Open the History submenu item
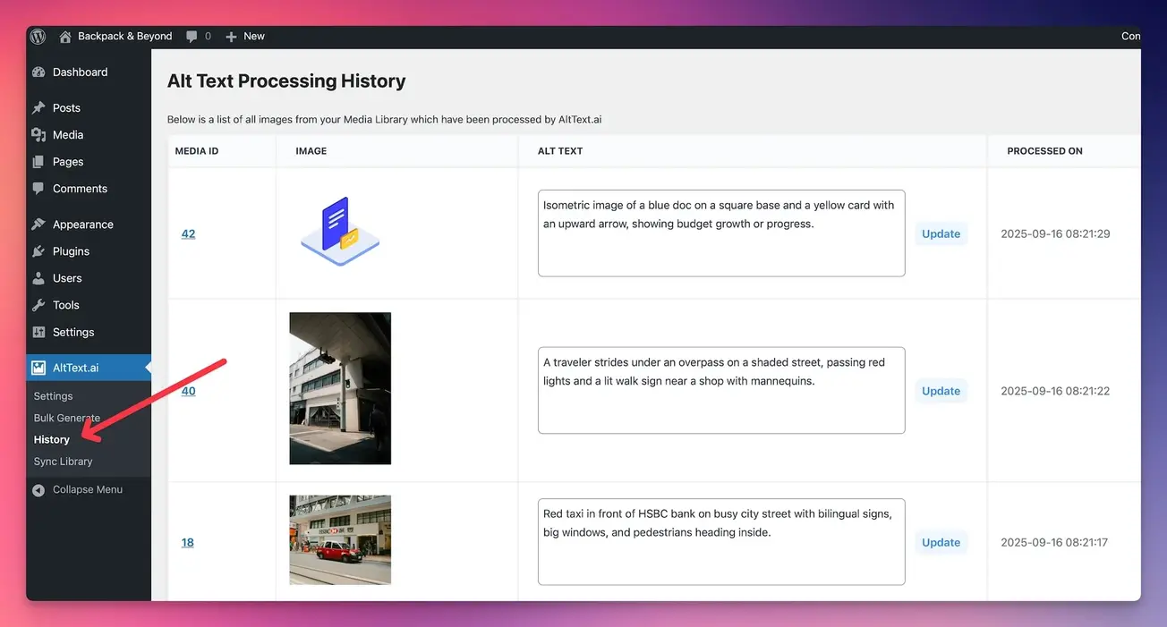 pos(51,439)
